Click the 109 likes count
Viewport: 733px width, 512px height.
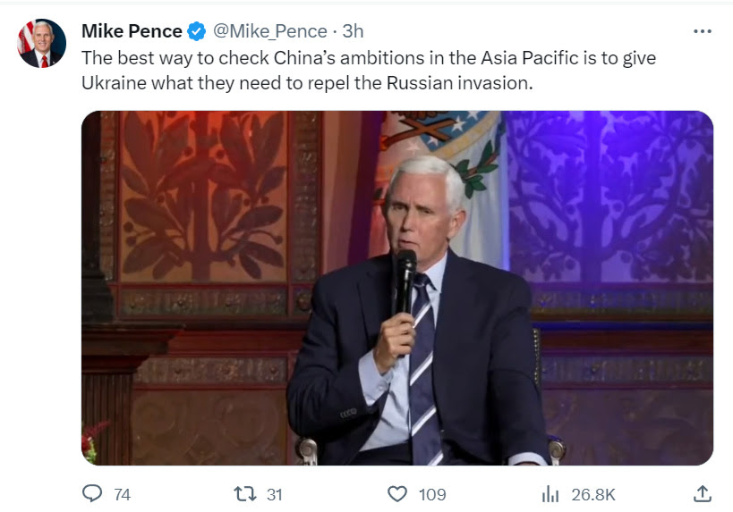point(432,494)
